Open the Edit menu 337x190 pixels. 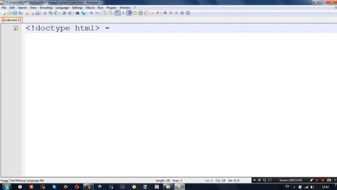click(12, 7)
